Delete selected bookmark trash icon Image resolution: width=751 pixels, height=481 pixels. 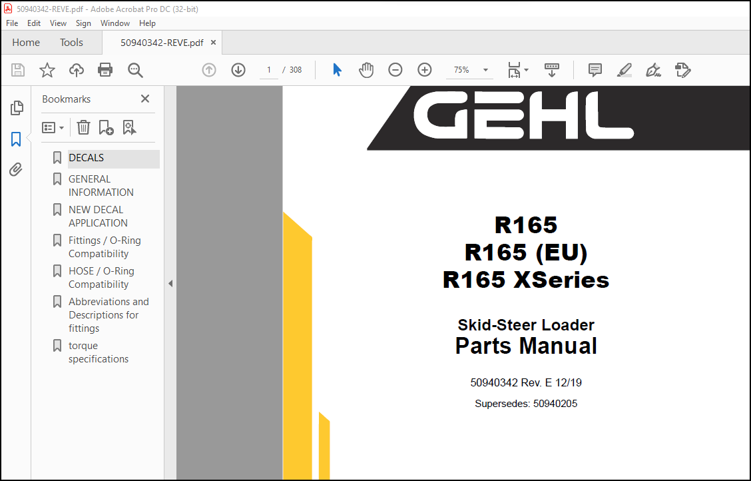coord(83,127)
